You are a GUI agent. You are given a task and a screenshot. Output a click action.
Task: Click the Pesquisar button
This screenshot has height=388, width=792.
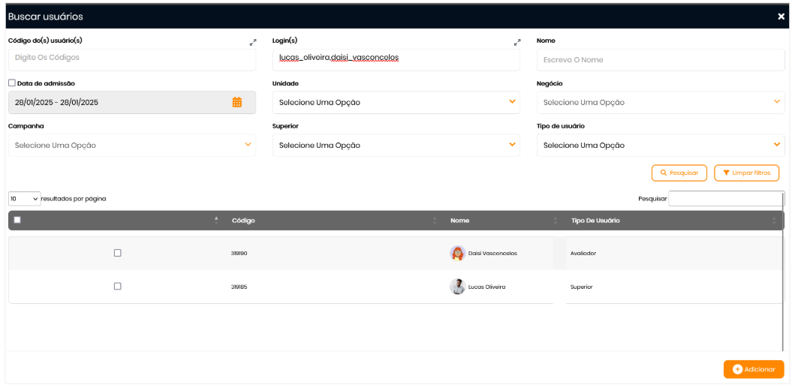tap(679, 173)
